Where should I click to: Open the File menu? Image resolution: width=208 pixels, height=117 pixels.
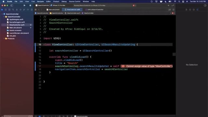click(x=16, y=1)
